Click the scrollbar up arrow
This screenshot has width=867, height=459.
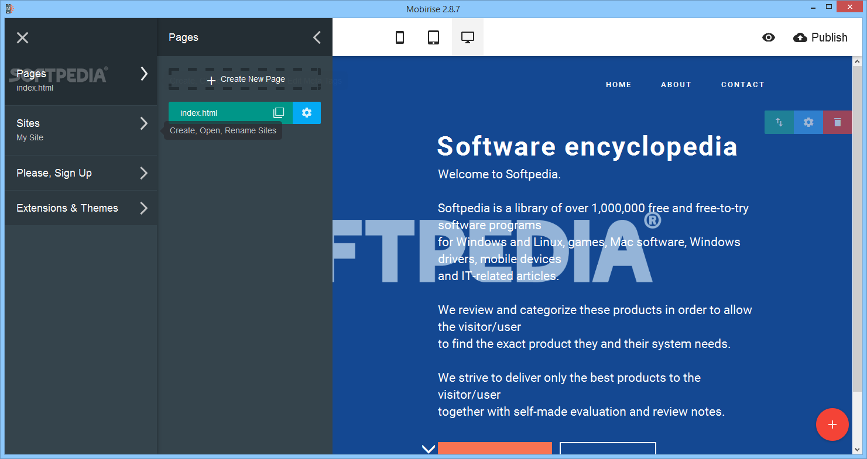(858, 61)
